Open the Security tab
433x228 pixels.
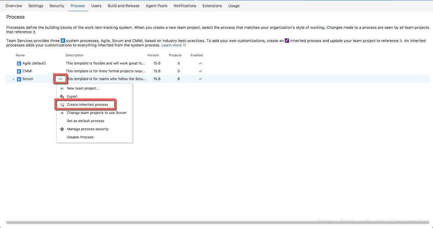pyautogui.click(x=57, y=6)
